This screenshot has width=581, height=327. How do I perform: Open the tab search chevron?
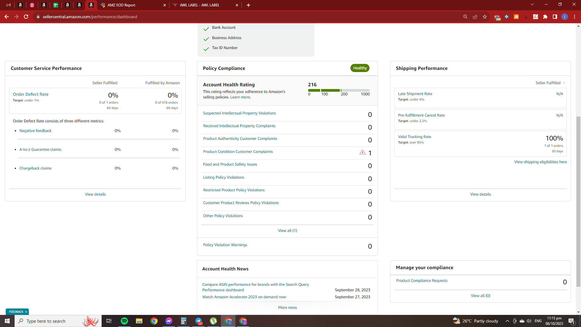[532, 4]
